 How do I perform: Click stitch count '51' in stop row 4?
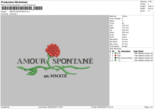click(x=119, y=60)
